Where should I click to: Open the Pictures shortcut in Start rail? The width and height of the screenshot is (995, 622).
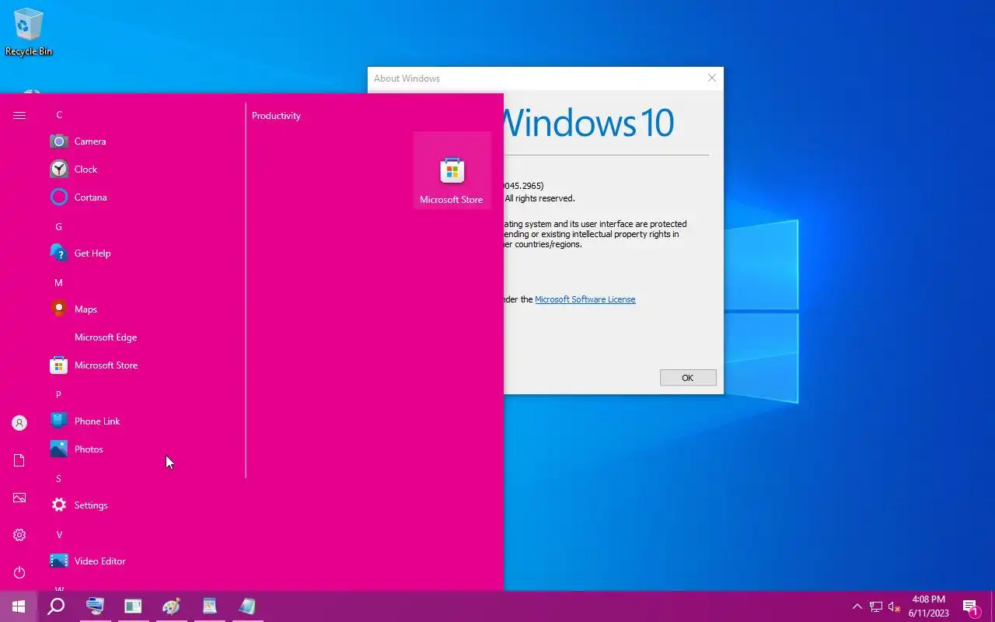pos(19,498)
